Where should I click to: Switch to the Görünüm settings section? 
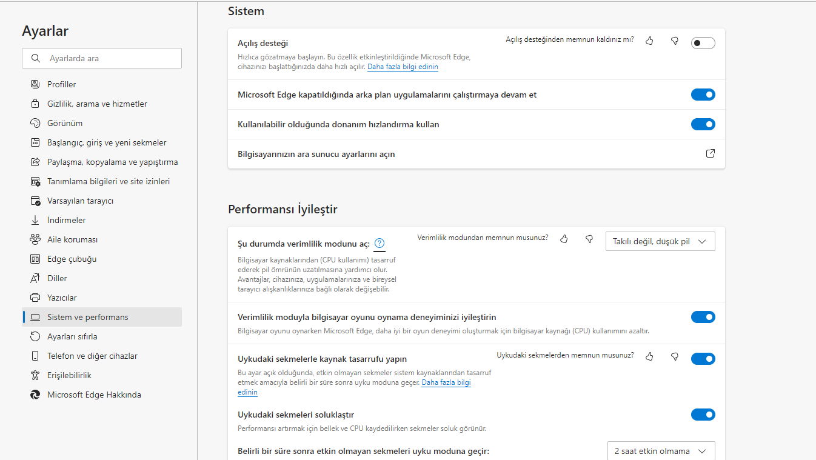point(64,122)
